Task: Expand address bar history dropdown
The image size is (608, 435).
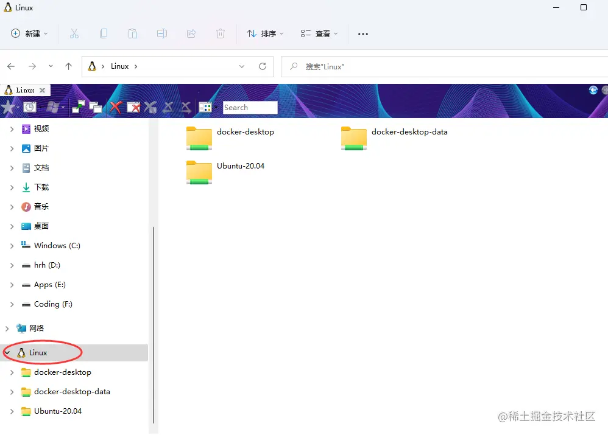Action: (x=242, y=66)
